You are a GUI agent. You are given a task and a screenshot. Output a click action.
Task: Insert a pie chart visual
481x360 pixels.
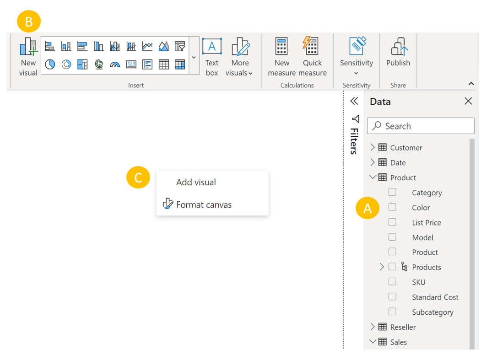(50, 64)
